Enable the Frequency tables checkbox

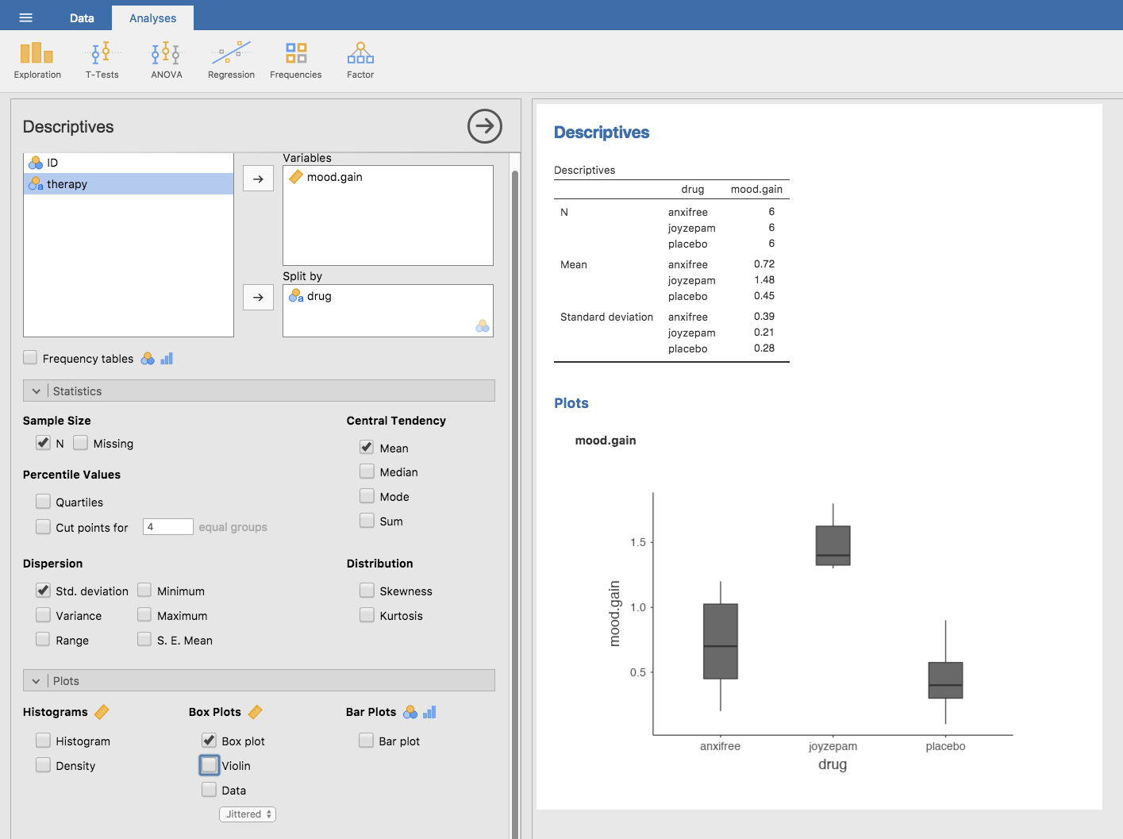(30, 358)
